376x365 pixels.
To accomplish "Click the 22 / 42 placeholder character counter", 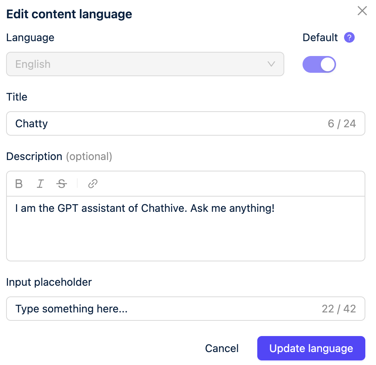I will [339, 309].
